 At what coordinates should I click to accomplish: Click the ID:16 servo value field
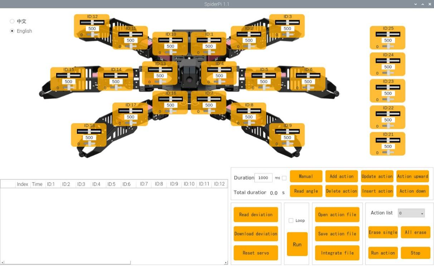point(171,105)
